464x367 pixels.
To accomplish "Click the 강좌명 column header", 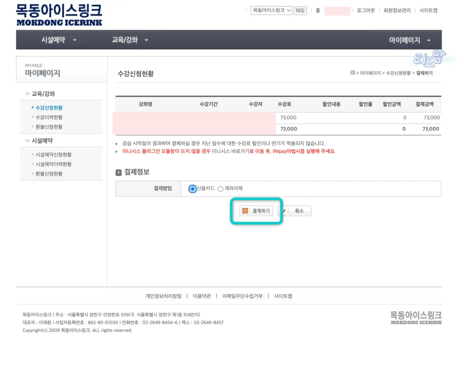I will pos(146,104).
